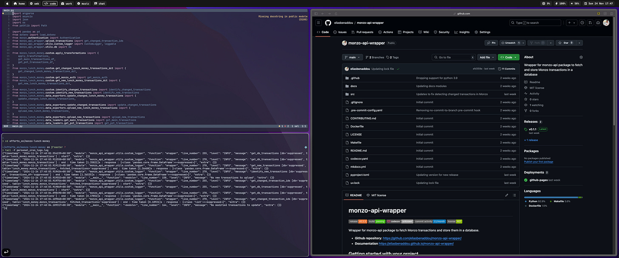The width and height of the screenshot is (619, 258).
Task: Open GitHub global navigation hamburger menu
Action: (x=318, y=23)
